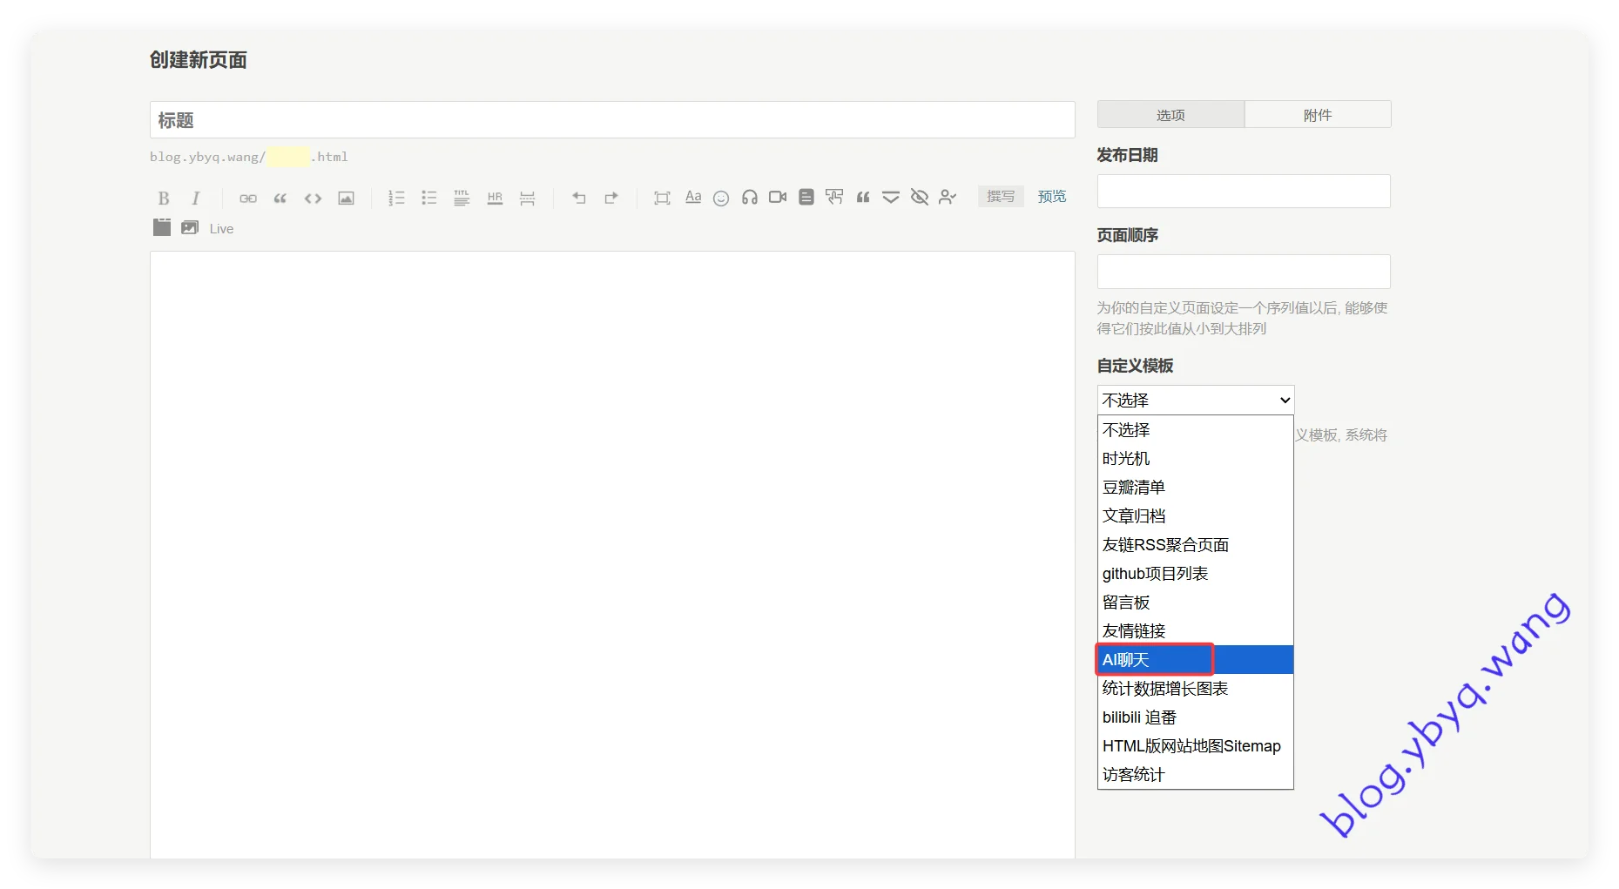1619x889 pixels.
Task: Toggle fullscreen editor mode
Action: pos(662,198)
